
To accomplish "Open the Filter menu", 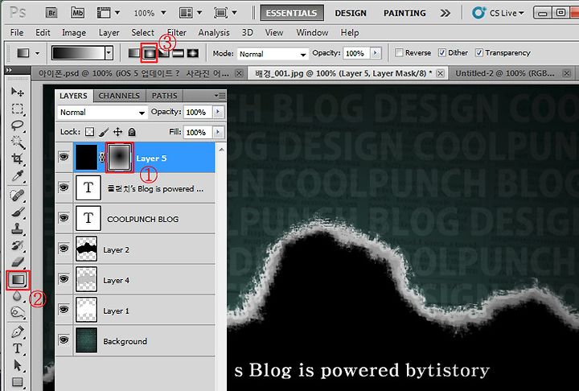I will (176, 32).
